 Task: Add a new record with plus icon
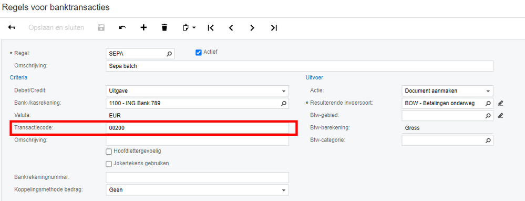point(143,27)
